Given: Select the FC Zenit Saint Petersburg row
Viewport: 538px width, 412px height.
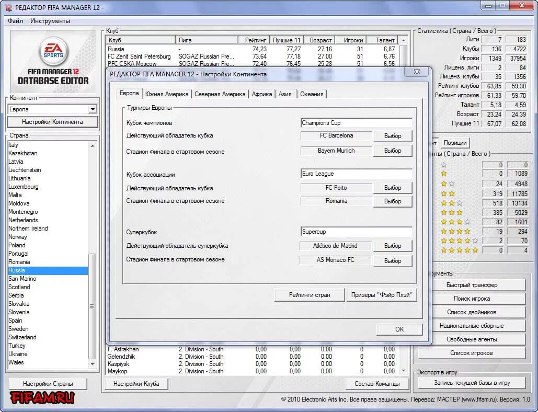Looking at the screenshot, I should point(252,56).
